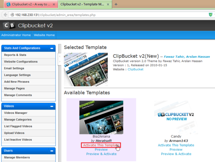This screenshot has height=162, width=215.
Task: Activate the Bia2Ariana template
Action: coord(101,145)
